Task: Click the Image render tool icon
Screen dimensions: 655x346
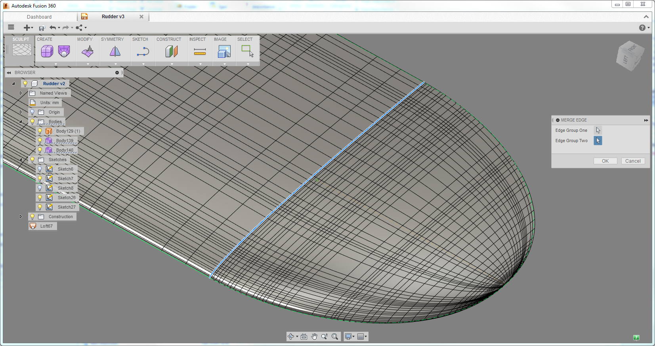Action: tap(224, 51)
